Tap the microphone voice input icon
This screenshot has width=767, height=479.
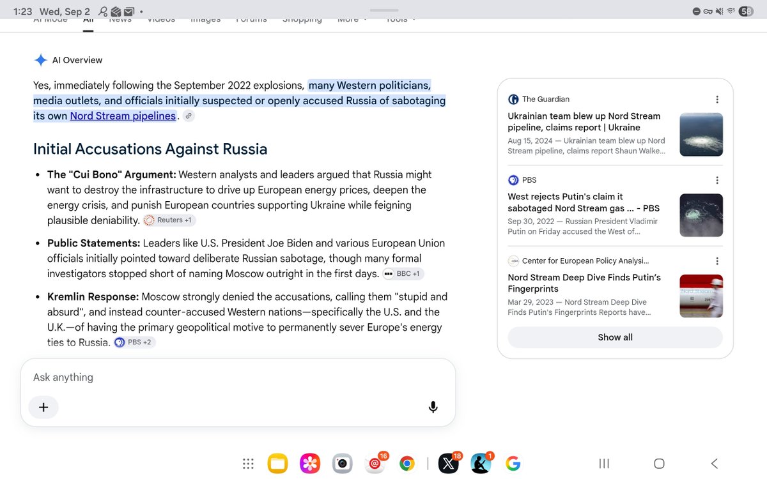tap(433, 407)
